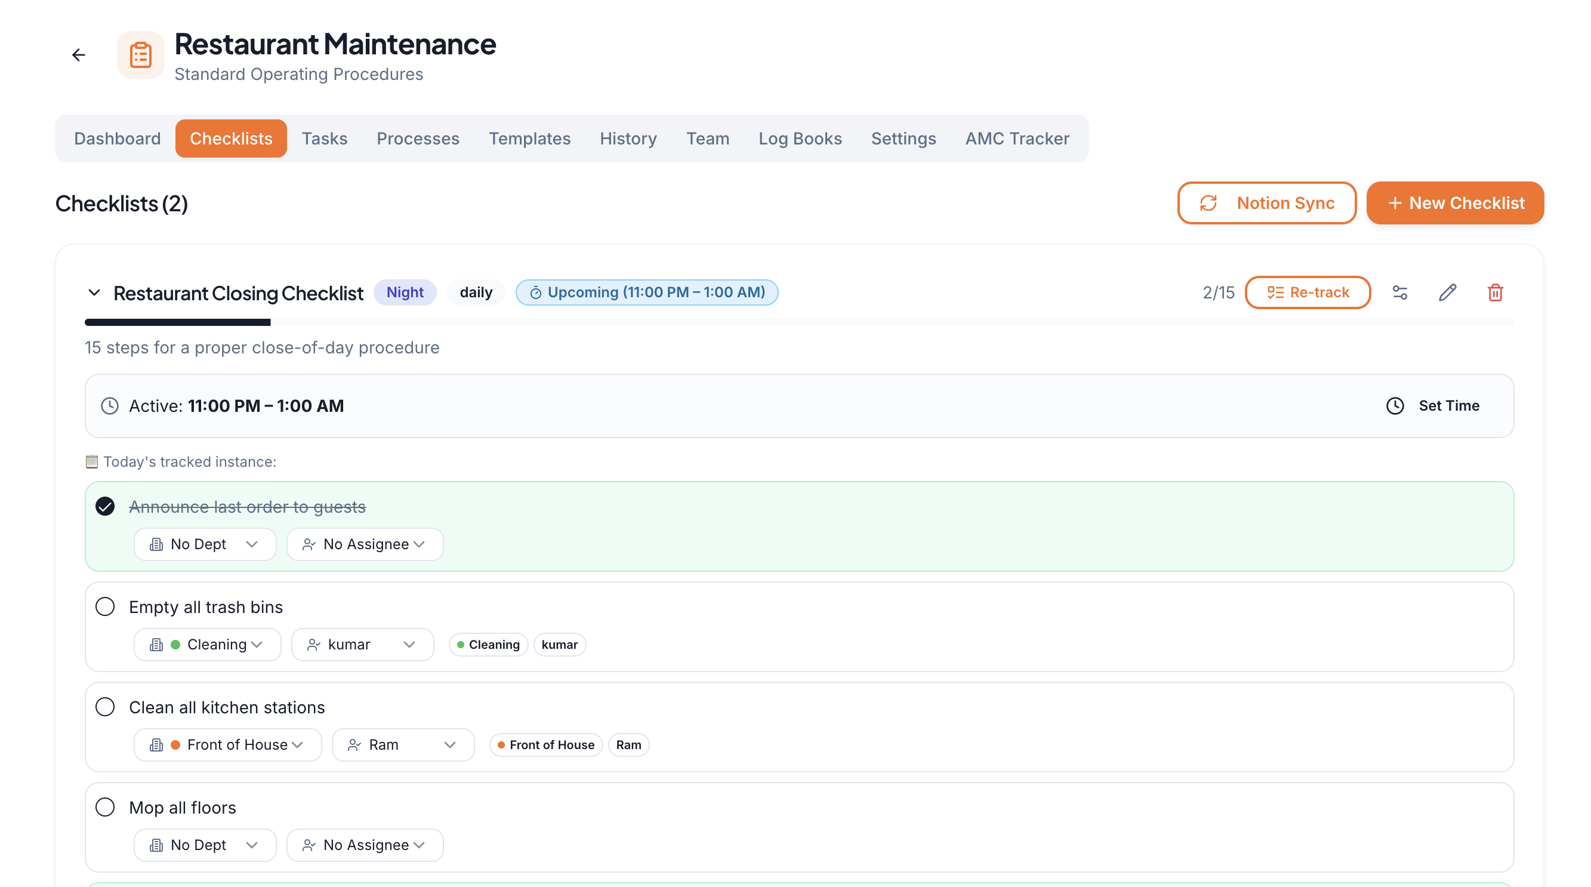Click the Clean all kitchen stations label
The image size is (1591, 887).
(227, 707)
